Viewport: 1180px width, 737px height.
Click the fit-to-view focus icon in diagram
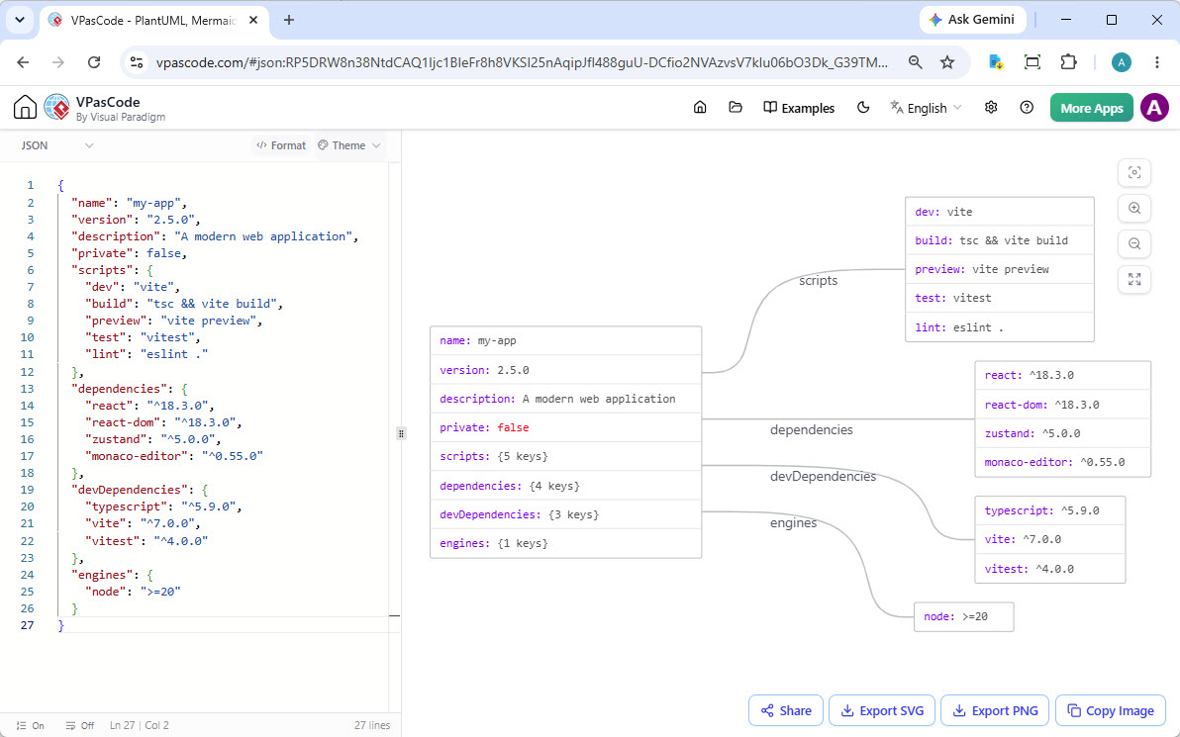(1134, 172)
